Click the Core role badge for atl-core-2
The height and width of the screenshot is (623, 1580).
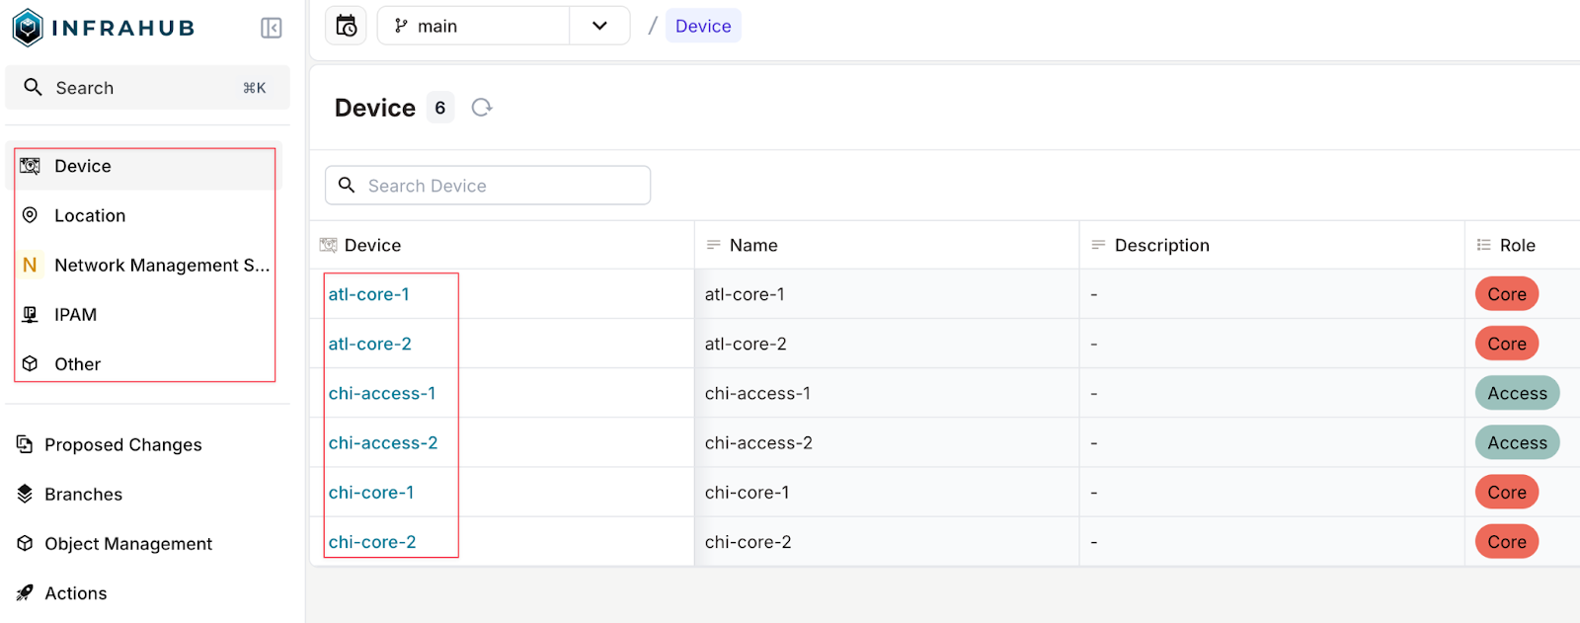(x=1507, y=344)
